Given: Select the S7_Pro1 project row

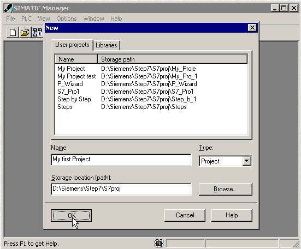Looking at the screenshot, I should (68, 92).
